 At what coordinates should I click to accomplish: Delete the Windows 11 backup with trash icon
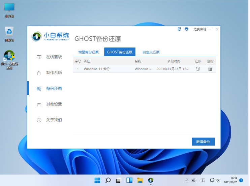click(210, 69)
